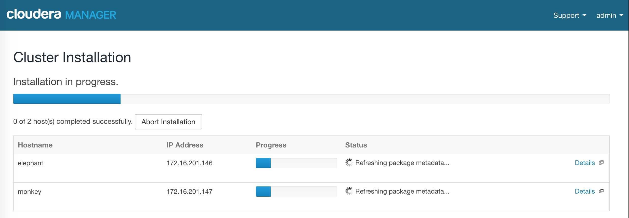Image resolution: width=629 pixels, height=218 pixels.
Task: Click the monkey host progress bar
Action: tap(296, 192)
